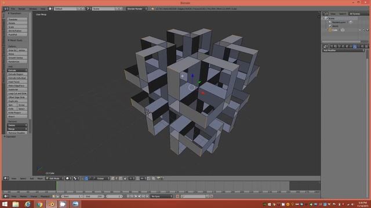Screen dimensions: 371x208
Task: Click the screen layout browse icon
Action: tap(50, 9)
